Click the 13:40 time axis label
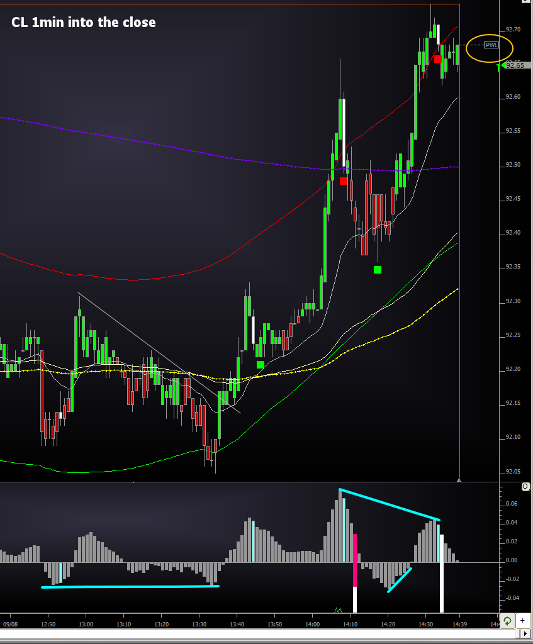The image size is (533, 644). tap(237, 625)
